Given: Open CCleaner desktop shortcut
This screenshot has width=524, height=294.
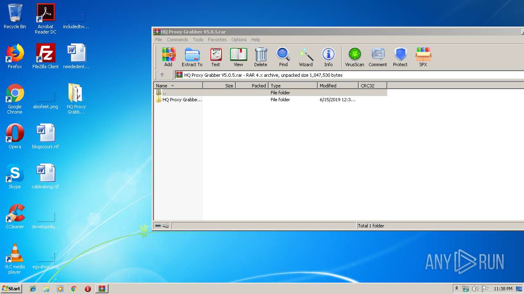Looking at the screenshot, I should pos(15,216).
